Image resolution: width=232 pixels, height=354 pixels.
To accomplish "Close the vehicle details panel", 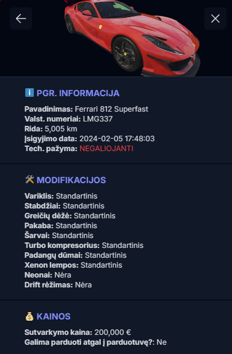I will 215,19.
